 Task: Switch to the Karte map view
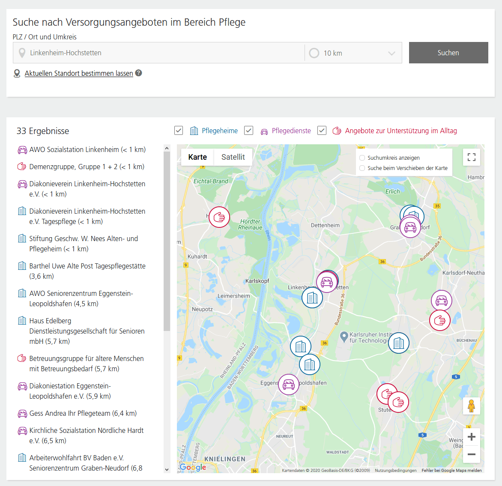[x=197, y=157]
